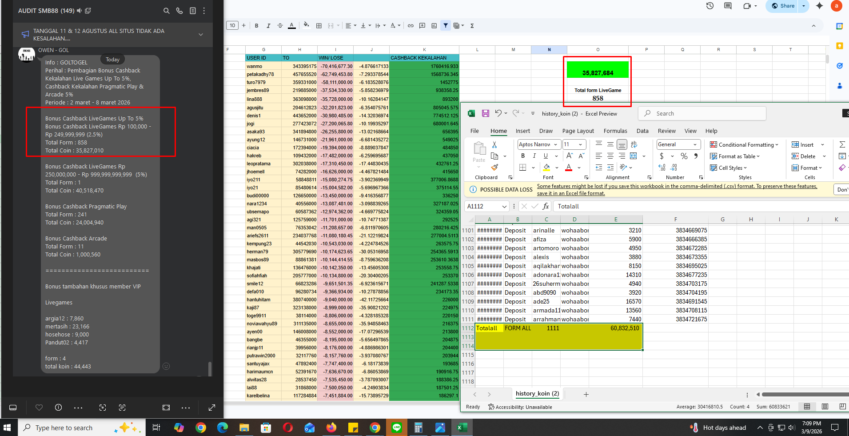This screenshot has width=849, height=436.
Task: Click the Insert link icon in Sheets toolbar
Action: 411,26
